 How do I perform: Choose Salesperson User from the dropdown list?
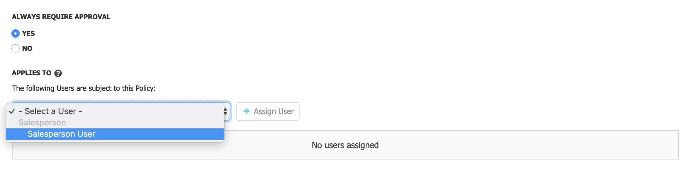(115, 134)
